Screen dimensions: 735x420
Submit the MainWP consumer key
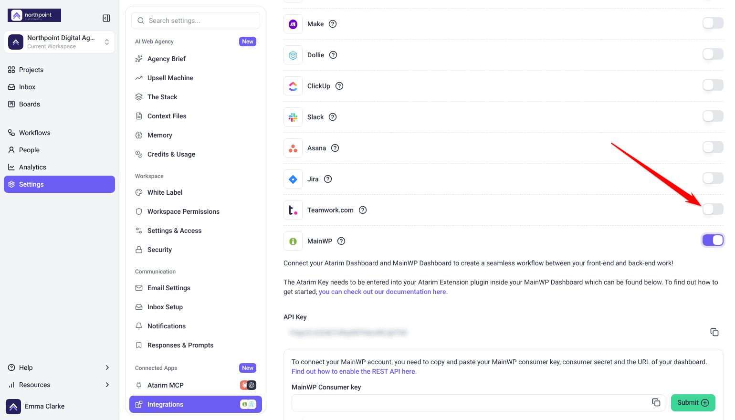(693, 402)
